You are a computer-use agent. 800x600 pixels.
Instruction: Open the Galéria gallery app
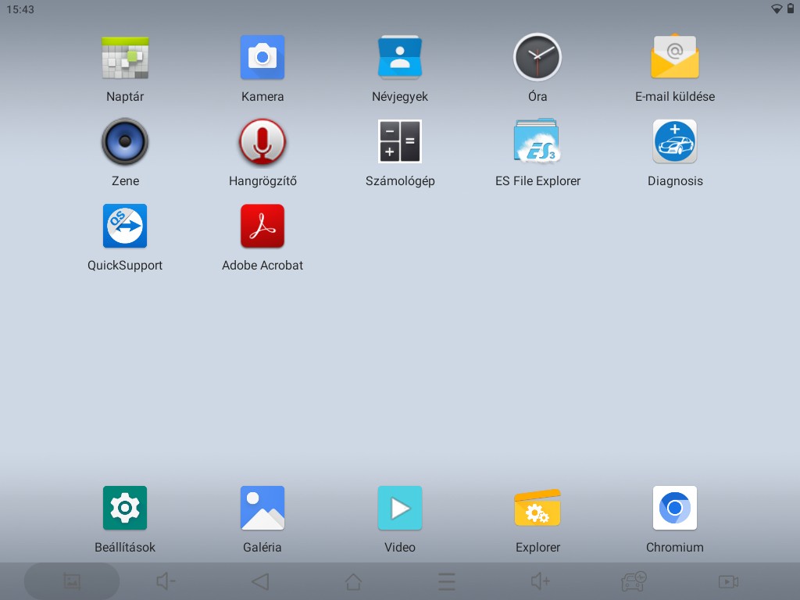(262, 509)
